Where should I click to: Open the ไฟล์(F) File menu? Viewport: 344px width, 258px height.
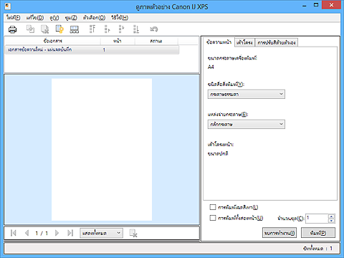click(13, 18)
